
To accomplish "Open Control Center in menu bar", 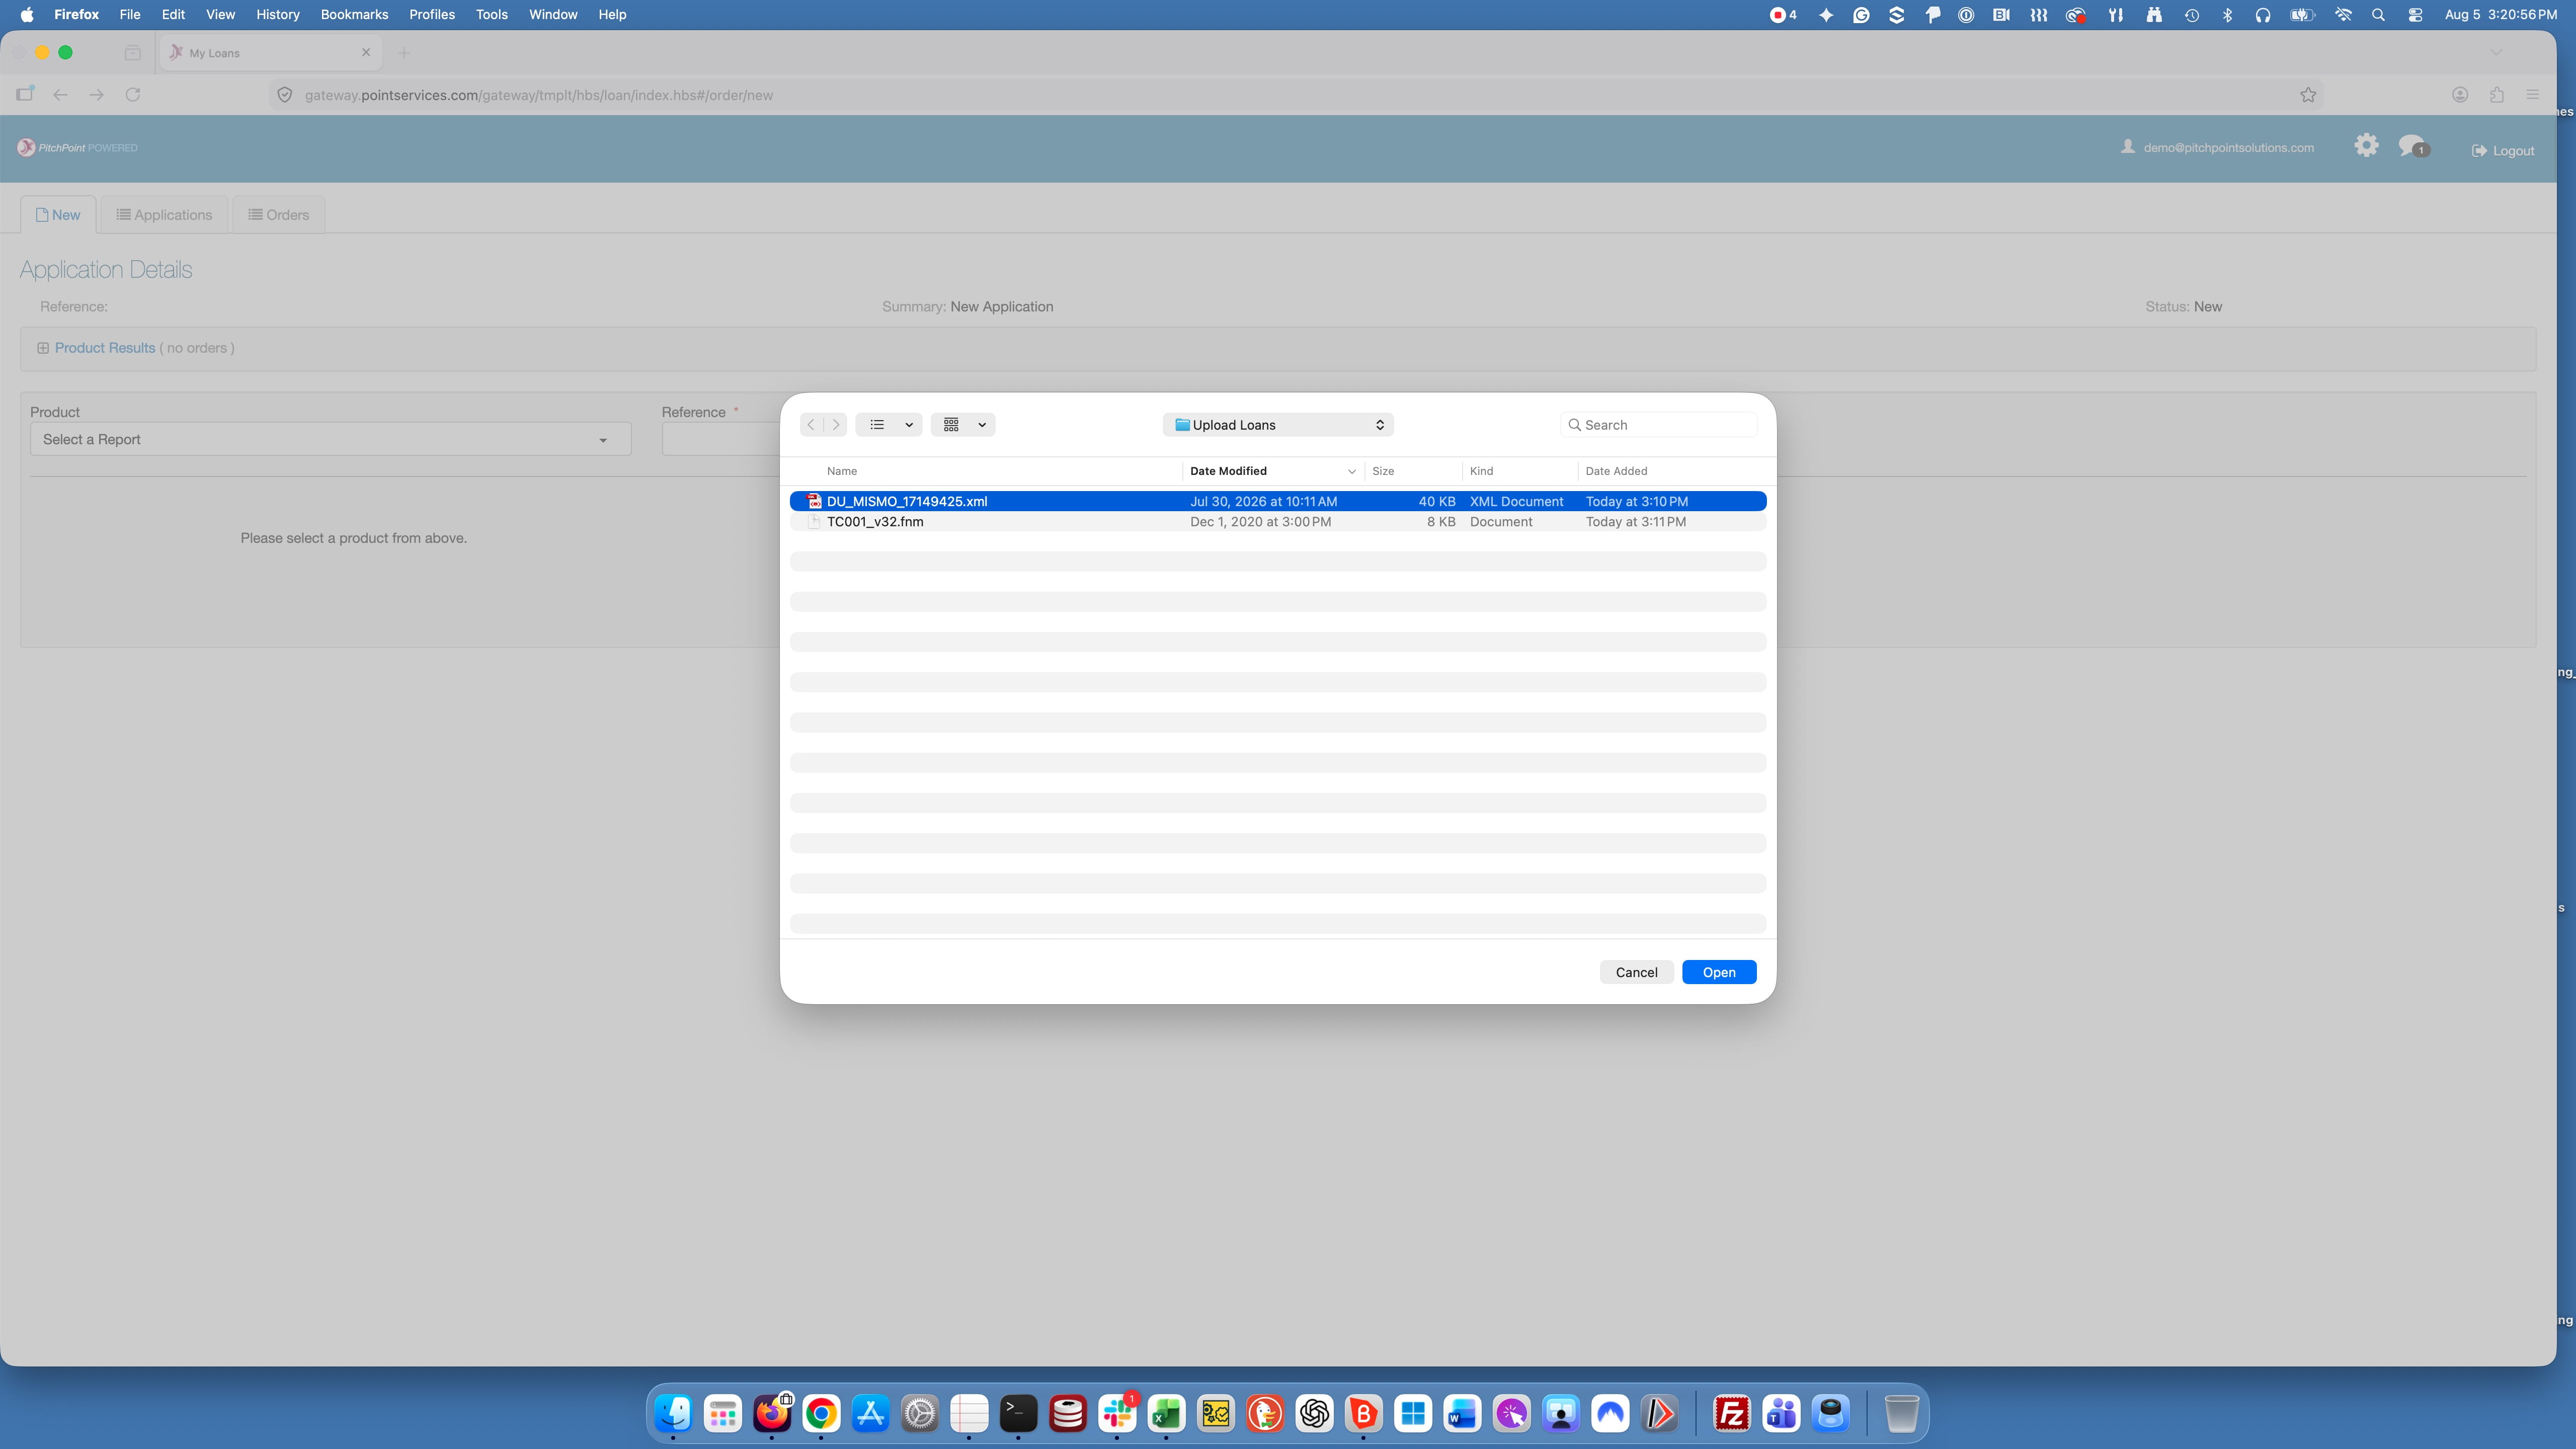I will 2415,15.
